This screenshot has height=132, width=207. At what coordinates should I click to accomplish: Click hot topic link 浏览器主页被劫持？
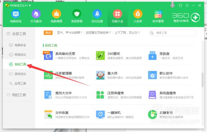98,32
